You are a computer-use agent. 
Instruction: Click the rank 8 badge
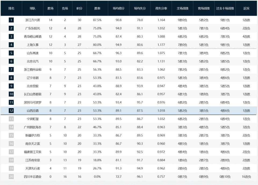click(11, 78)
